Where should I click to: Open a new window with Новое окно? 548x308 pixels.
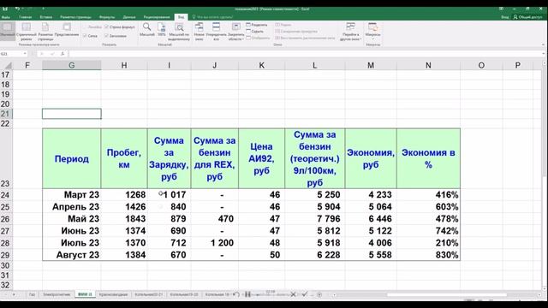tap(199, 31)
